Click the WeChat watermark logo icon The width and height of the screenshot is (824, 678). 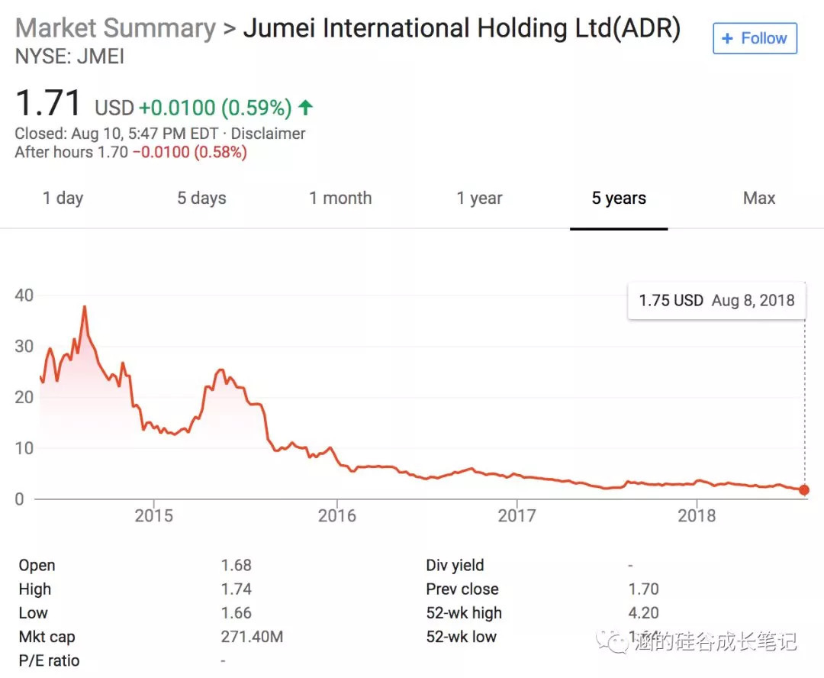[614, 641]
